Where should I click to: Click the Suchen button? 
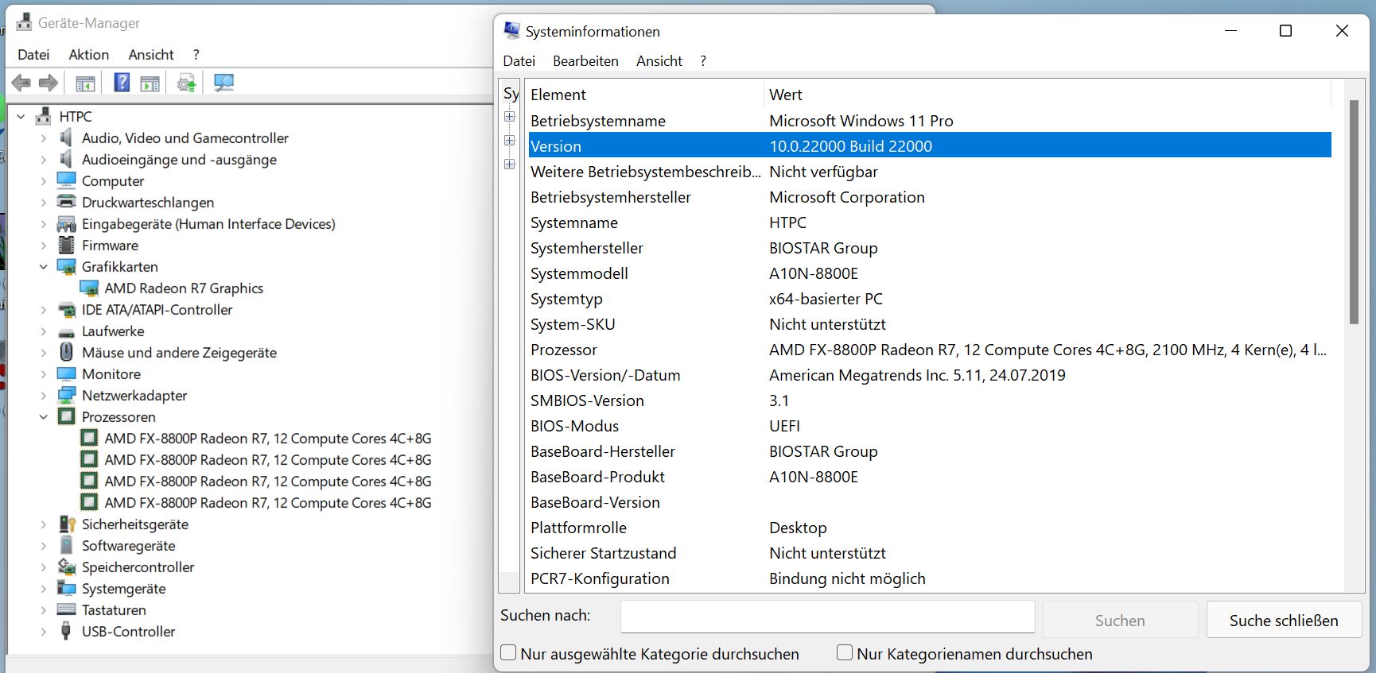pyautogui.click(x=1120, y=620)
